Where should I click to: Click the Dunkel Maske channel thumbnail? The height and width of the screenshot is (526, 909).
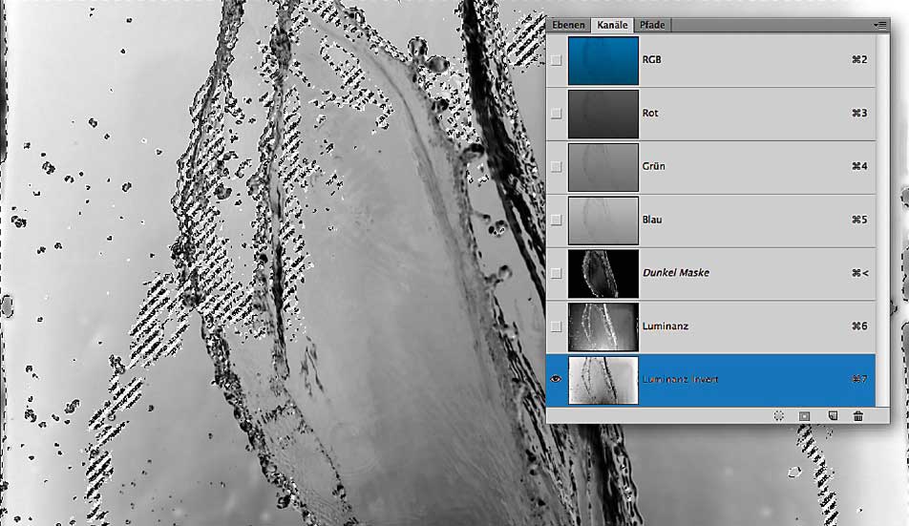[602, 273]
